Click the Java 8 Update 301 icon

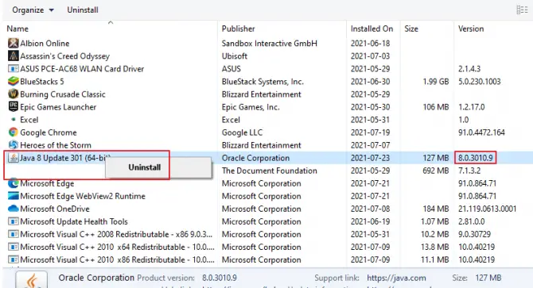coord(13,158)
